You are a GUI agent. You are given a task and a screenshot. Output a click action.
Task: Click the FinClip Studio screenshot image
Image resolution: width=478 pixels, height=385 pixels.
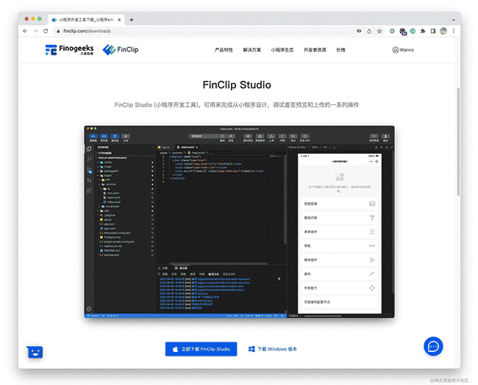(x=239, y=222)
